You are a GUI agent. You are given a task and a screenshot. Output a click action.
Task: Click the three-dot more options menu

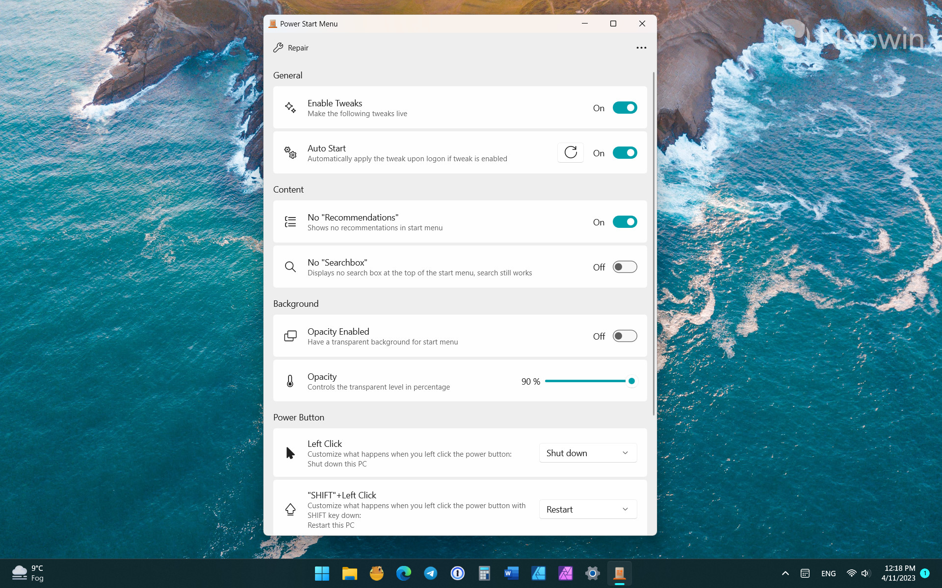click(x=641, y=48)
